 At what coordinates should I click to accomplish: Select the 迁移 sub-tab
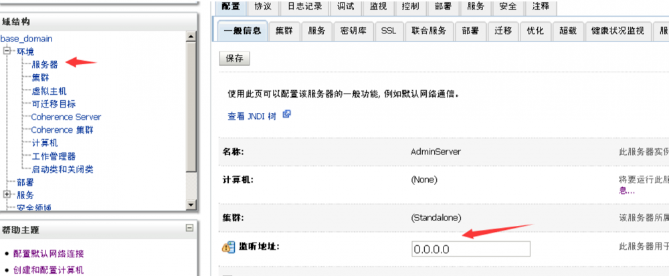pos(503,31)
